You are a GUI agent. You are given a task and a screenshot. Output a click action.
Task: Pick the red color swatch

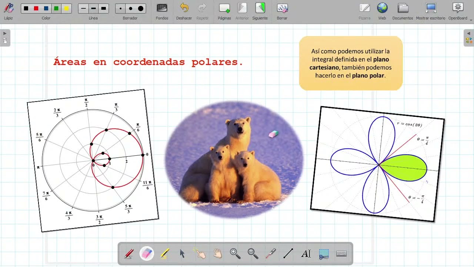pos(36,8)
